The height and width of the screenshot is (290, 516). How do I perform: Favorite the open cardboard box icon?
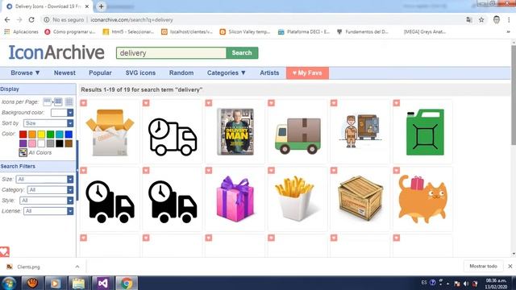(x=84, y=103)
